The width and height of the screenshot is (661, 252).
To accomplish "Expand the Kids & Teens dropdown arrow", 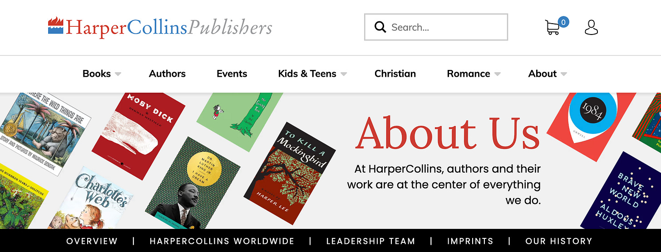I will pos(344,74).
